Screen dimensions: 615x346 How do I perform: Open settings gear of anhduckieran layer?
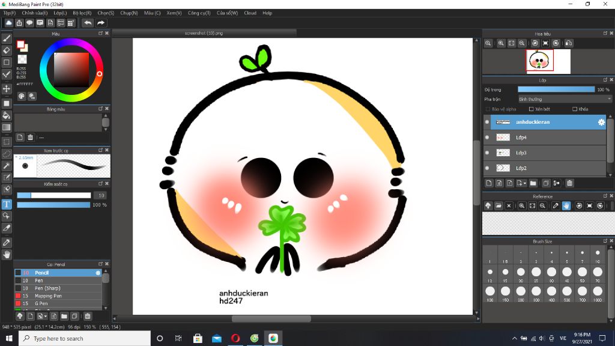tap(601, 122)
